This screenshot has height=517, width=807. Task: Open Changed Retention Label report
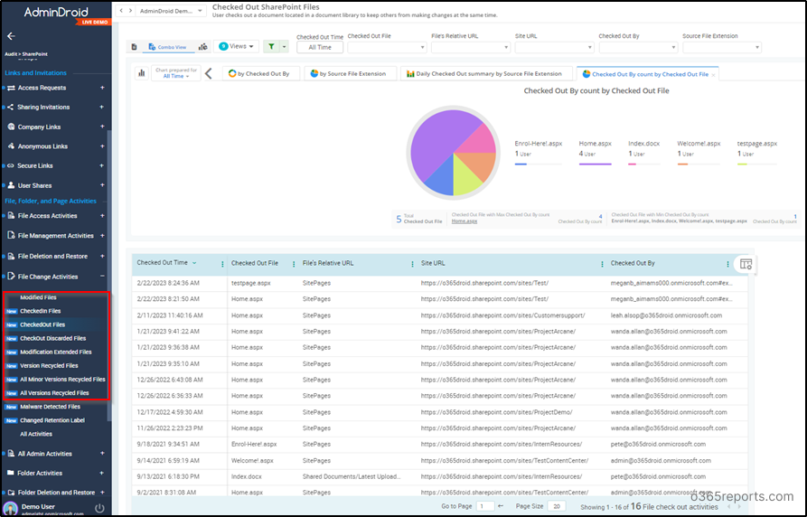tap(52, 420)
